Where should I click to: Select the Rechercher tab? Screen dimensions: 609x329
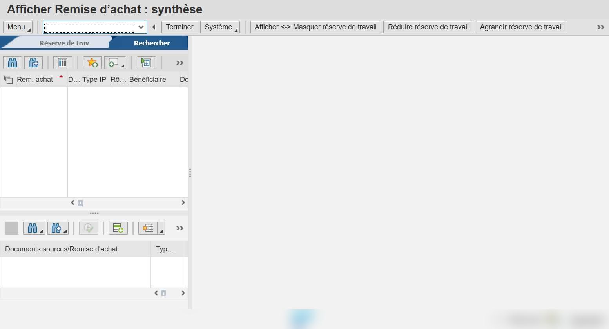click(152, 43)
